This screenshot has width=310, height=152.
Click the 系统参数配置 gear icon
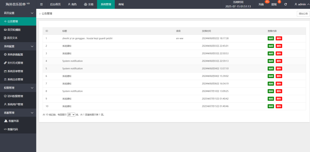(x=5, y=55)
